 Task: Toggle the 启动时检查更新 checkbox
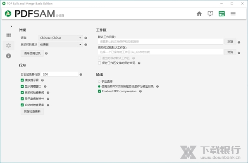pyautogui.click(x=22, y=105)
